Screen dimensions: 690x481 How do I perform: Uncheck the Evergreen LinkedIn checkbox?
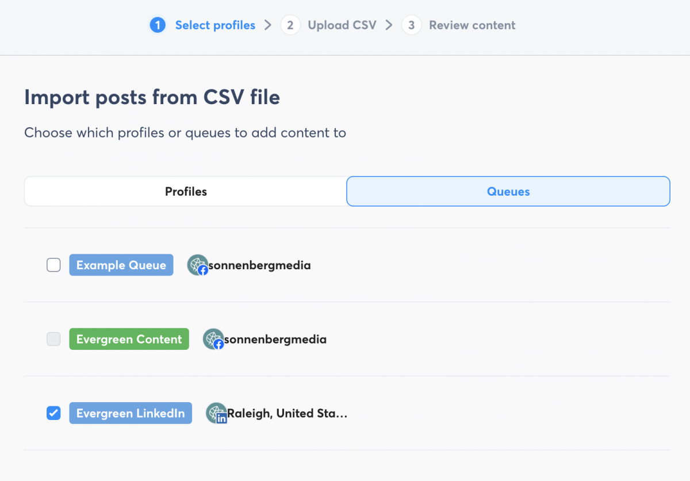tap(53, 413)
